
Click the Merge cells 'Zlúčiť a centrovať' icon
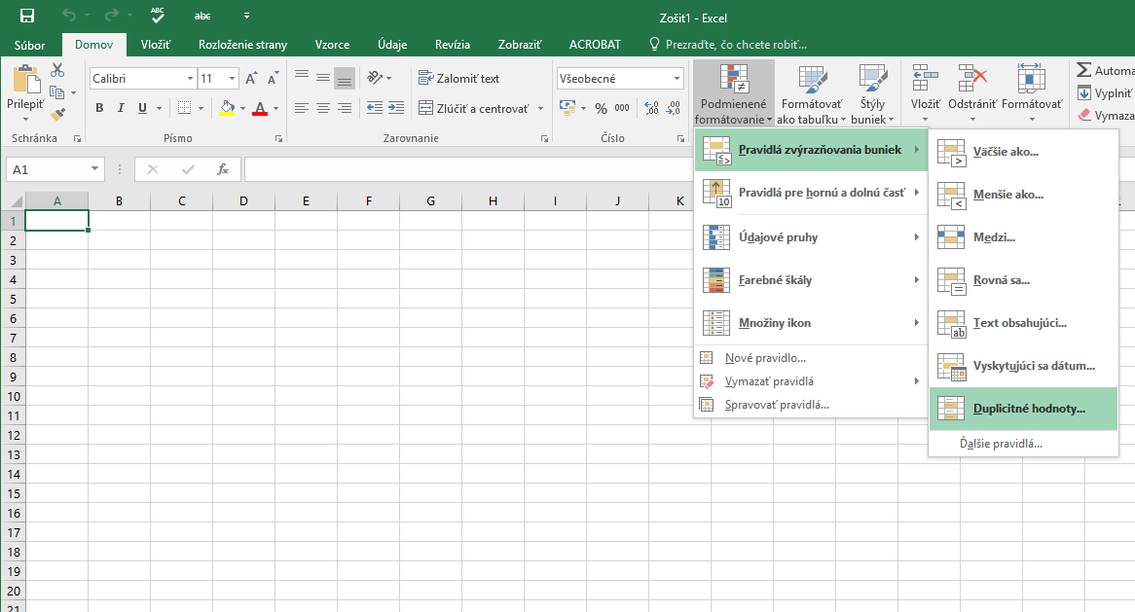click(426, 108)
